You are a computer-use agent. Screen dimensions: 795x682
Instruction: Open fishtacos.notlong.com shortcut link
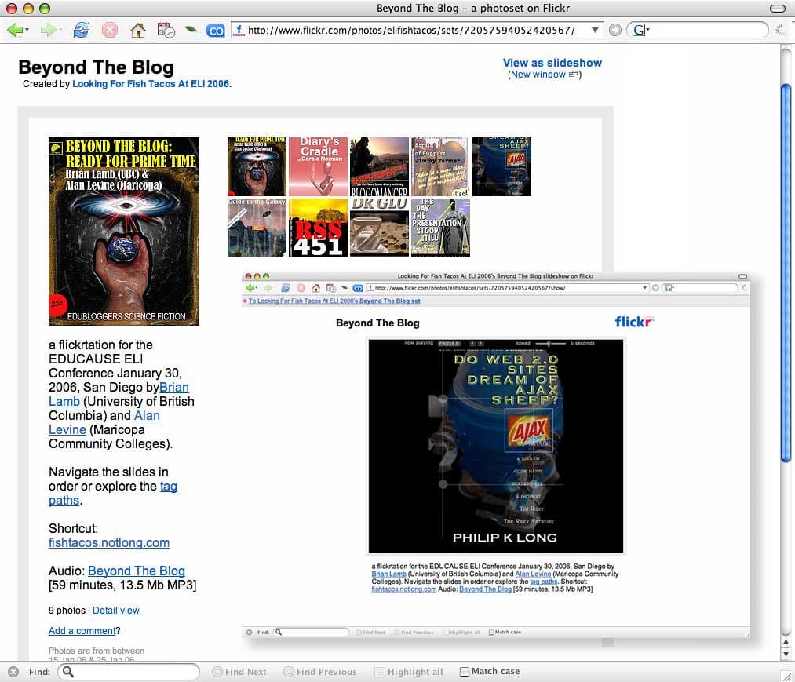coord(109,542)
